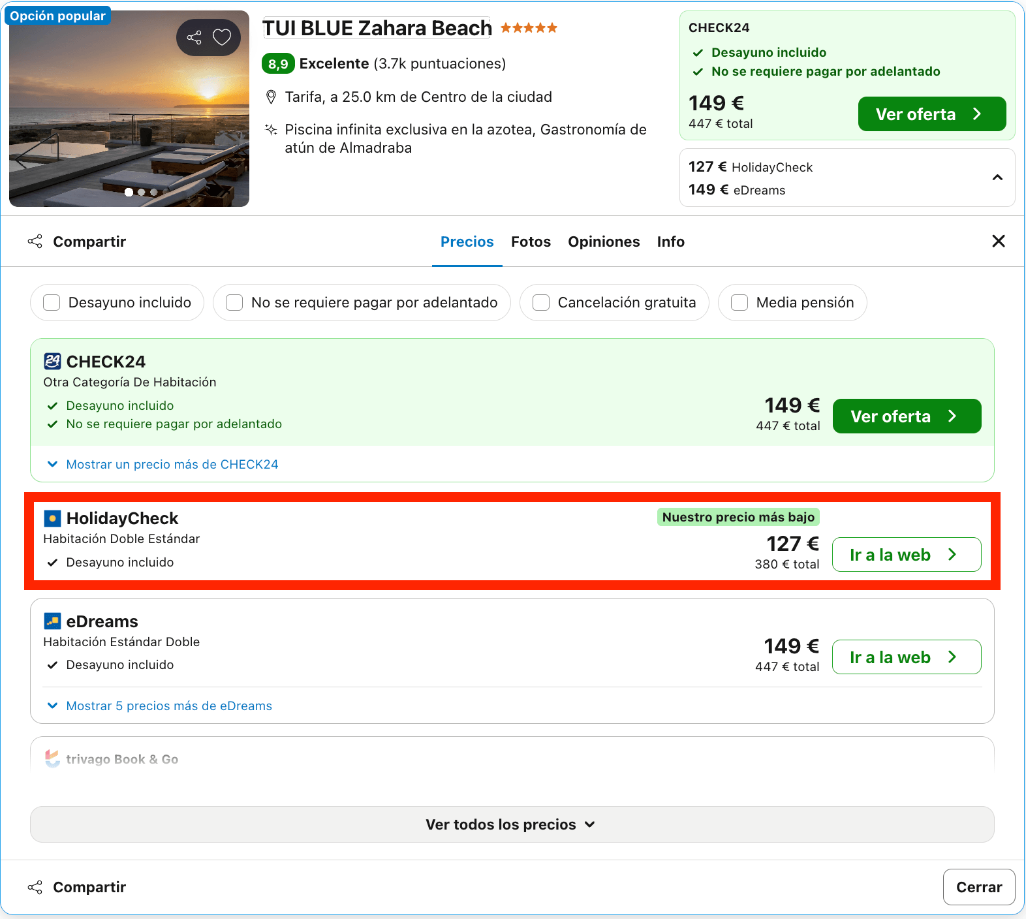The height and width of the screenshot is (919, 1026).
Task: Open the Opiniones tab
Action: 604,241
